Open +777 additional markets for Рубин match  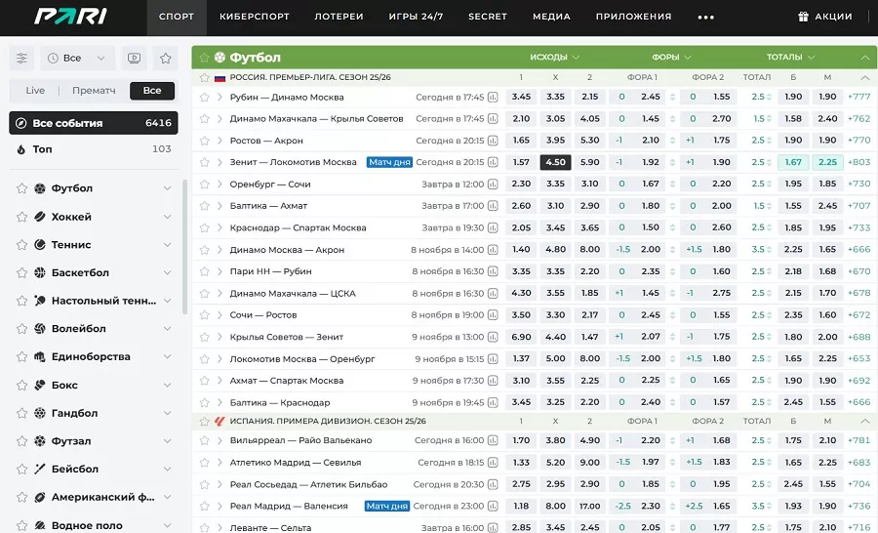[x=858, y=97]
